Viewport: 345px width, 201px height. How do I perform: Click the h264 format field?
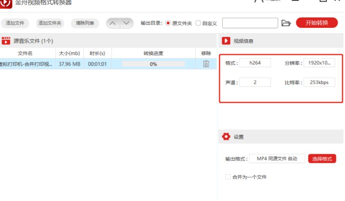click(255, 63)
